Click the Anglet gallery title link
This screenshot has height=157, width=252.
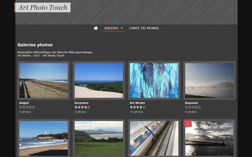pyautogui.click(x=24, y=103)
